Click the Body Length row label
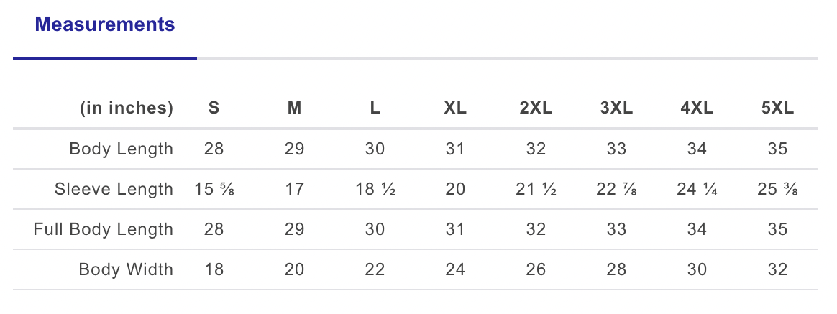Viewport: 837px width, 314px height. 121,149
